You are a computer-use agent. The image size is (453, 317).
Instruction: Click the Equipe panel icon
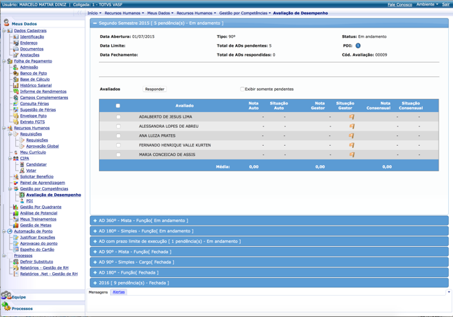[6, 295]
